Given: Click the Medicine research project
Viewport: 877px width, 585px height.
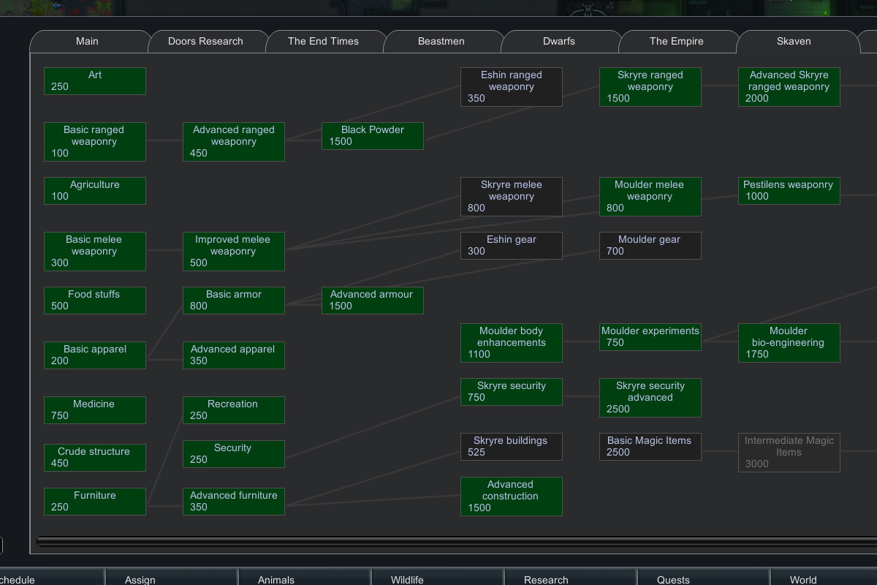Looking at the screenshot, I should (x=95, y=410).
